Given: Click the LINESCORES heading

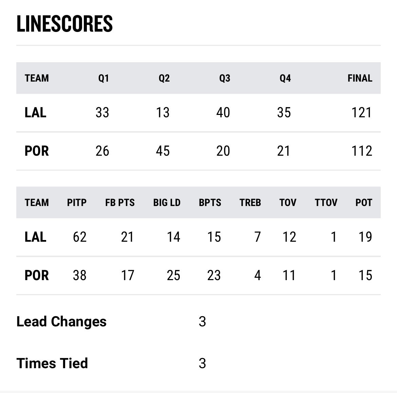Looking at the screenshot, I should click(x=64, y=23).
